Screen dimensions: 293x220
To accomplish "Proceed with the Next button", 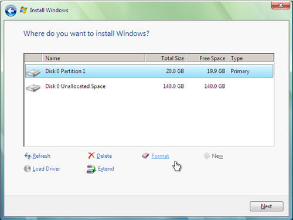I will pyautogui.click(x=267, y=206).
